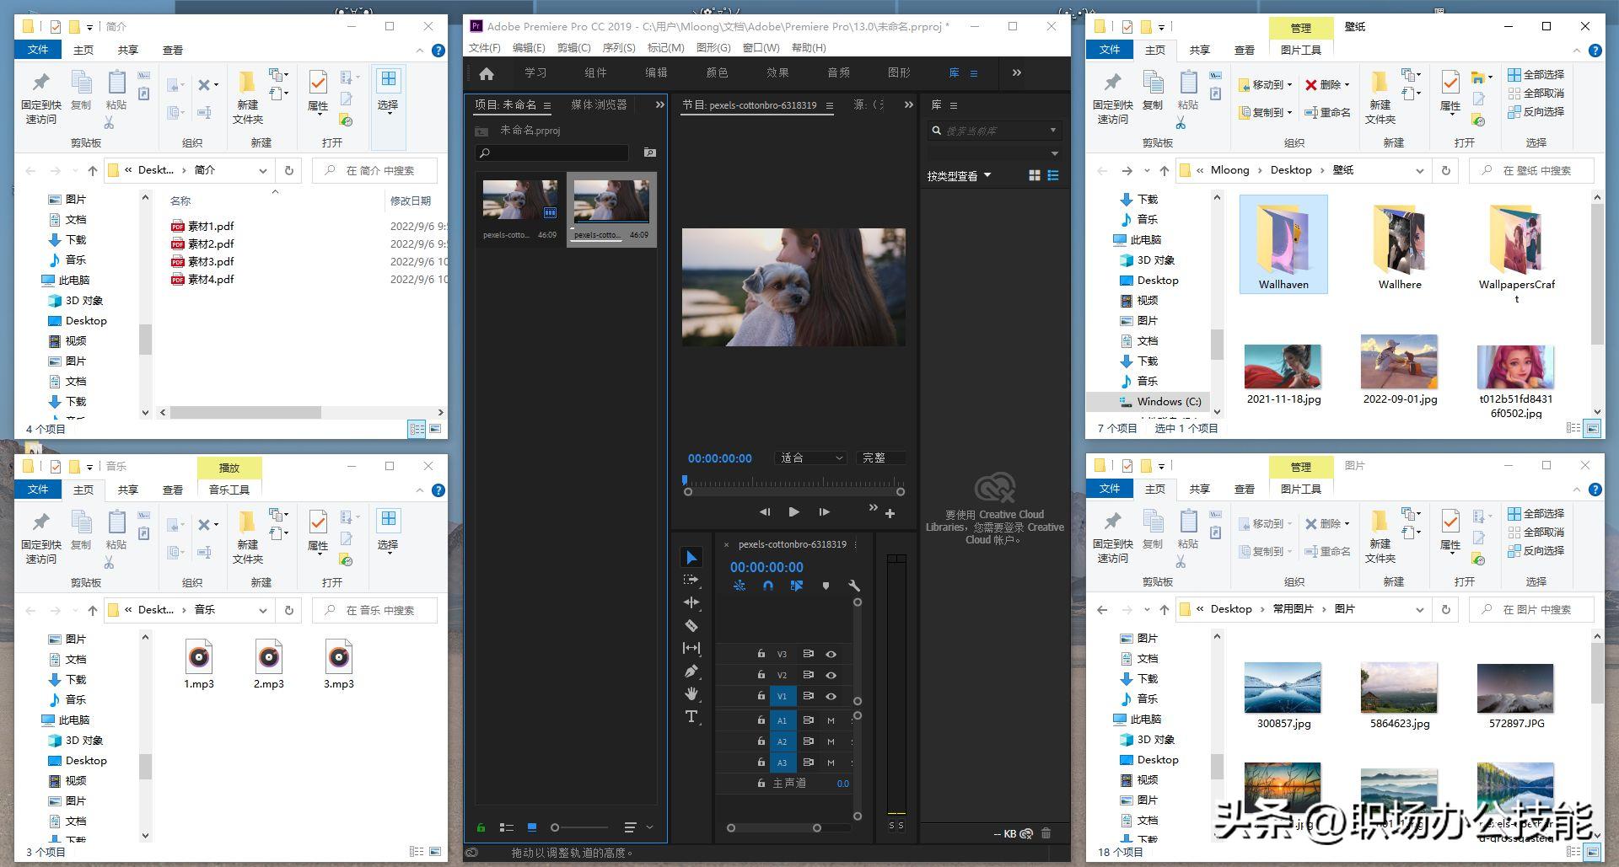
Task: Expand the hidden workspaces overflow chevron
Action: [1017, 73]
